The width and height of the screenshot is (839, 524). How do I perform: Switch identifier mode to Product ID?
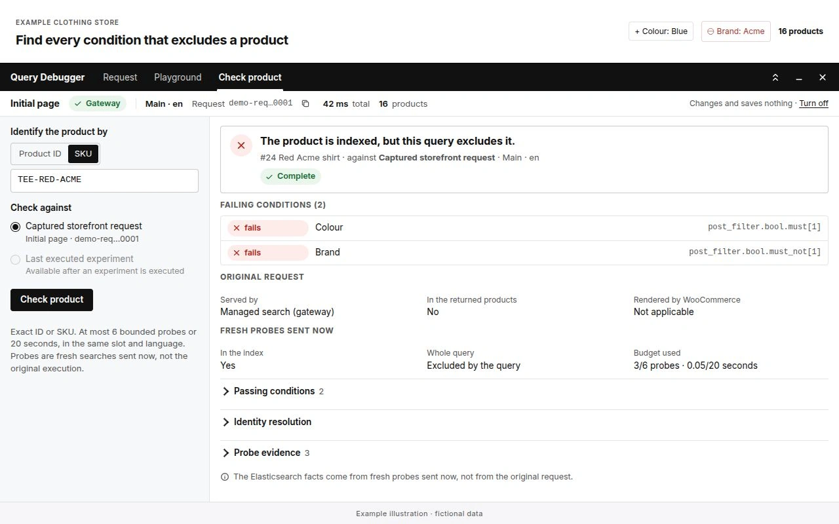point(40,154)
